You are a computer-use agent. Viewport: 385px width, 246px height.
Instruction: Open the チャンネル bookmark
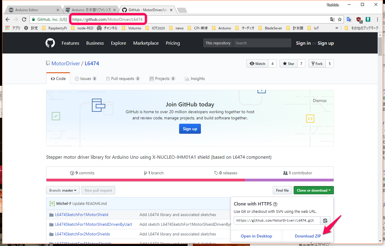click(x=107, y=28)
